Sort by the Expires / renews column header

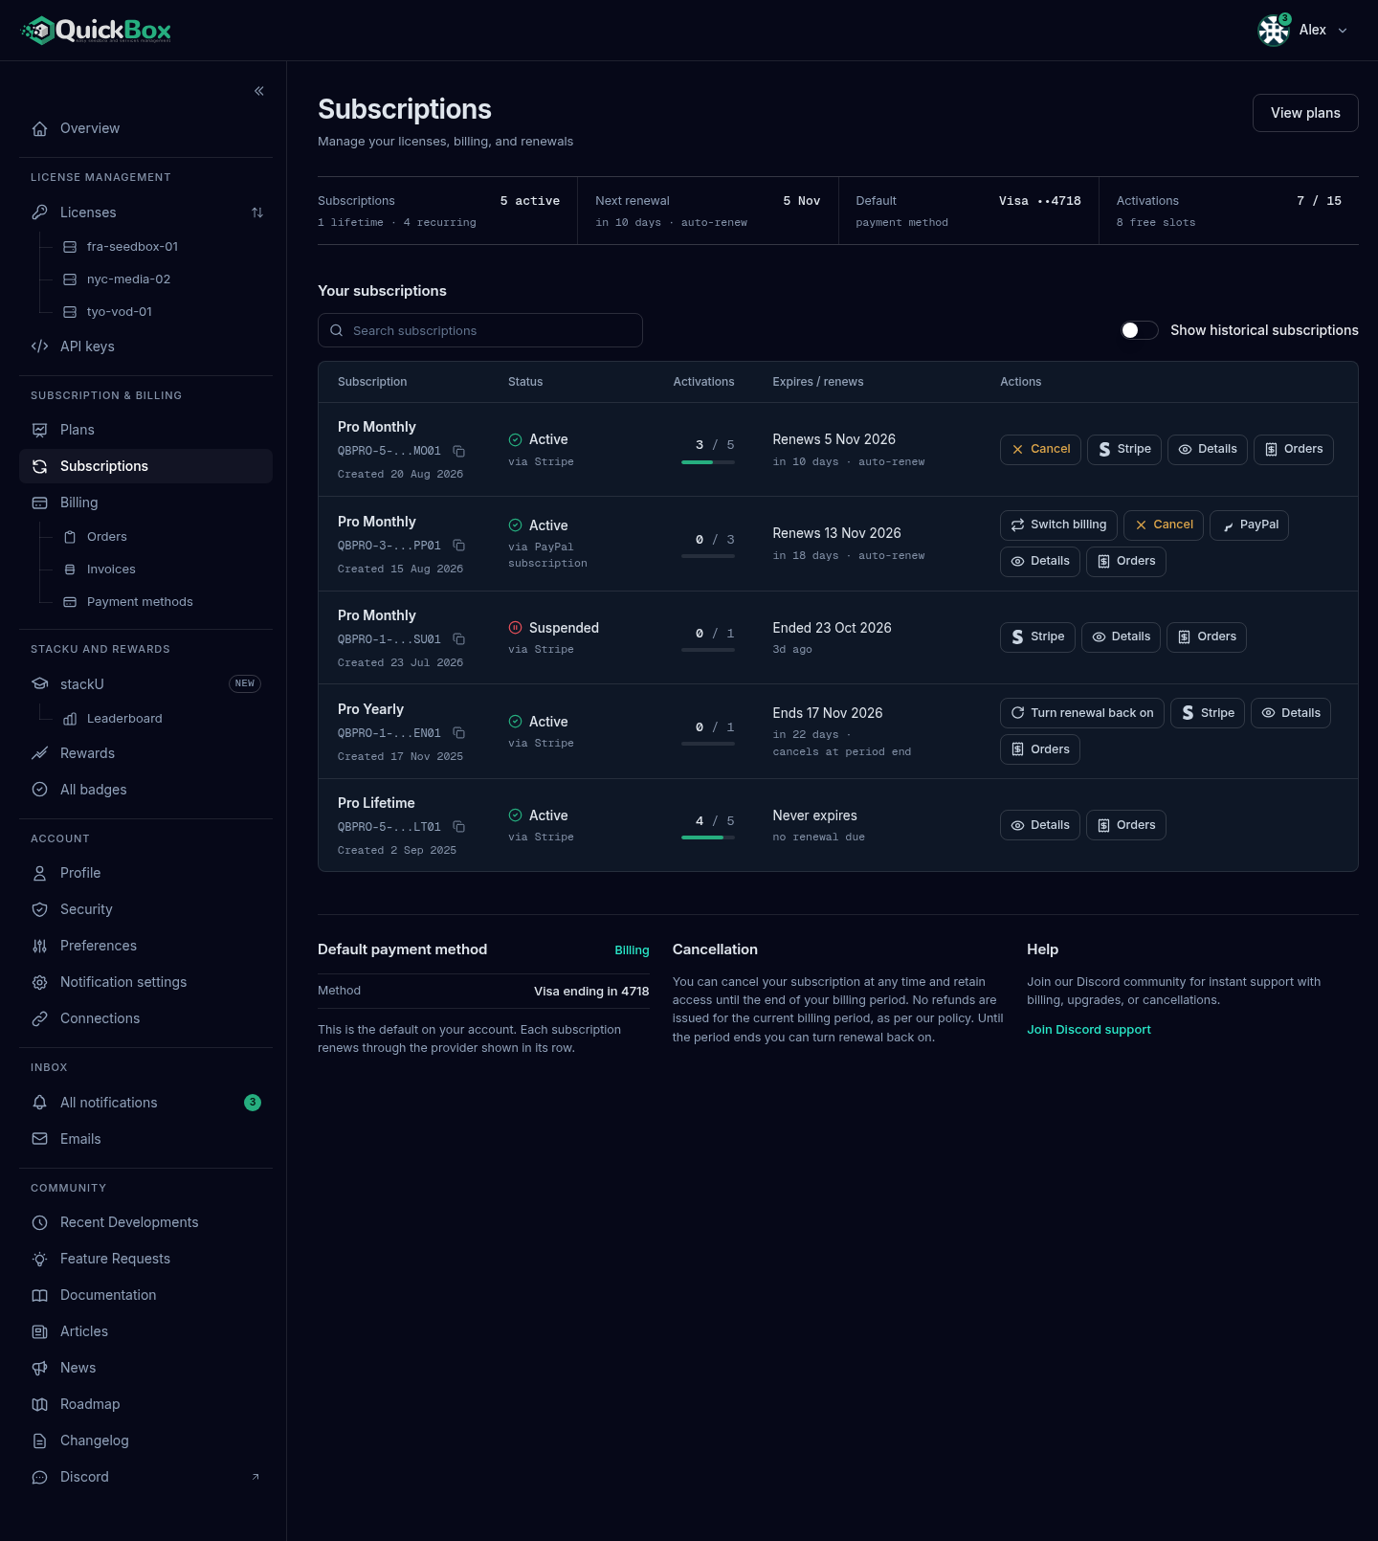(x=818, y=382)
